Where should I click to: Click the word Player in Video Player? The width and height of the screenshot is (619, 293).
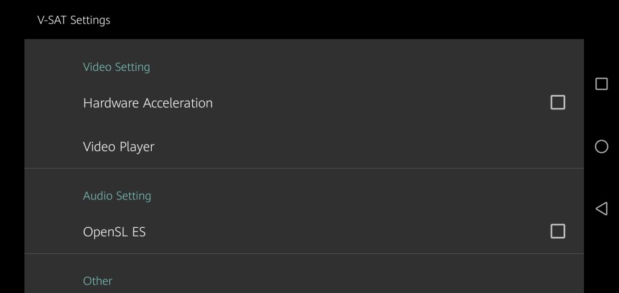pyautogui.click(x=136, y=147)
